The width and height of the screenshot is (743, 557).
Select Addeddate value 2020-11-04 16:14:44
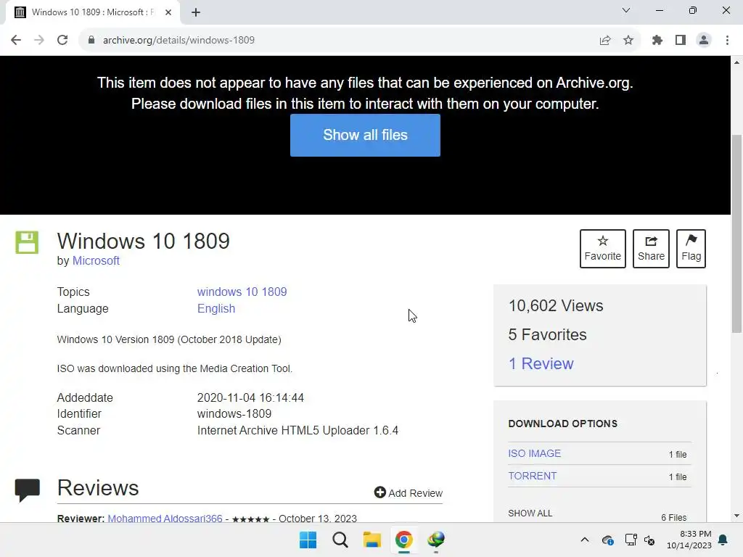point(250,398)
